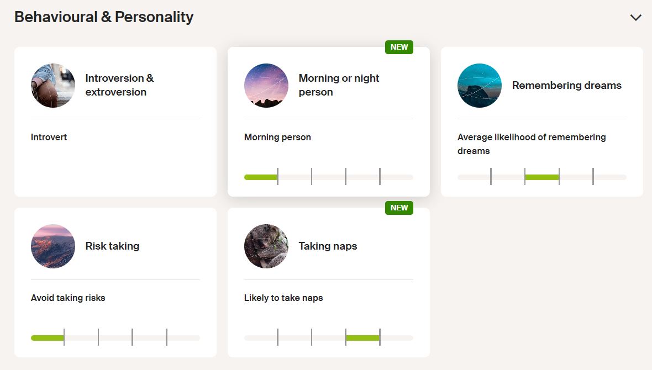Click the Taking naps koala image
Screen dimensions: 652x370
click(266, 246)
